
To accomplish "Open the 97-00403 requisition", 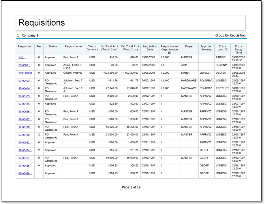I will pyautogui.click(x=24, y=81).
